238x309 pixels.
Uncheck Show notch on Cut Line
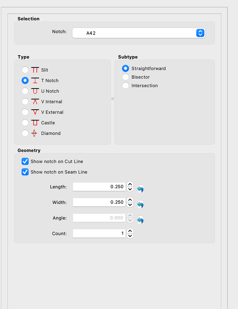pyautogui.click(x=25, y=161)
